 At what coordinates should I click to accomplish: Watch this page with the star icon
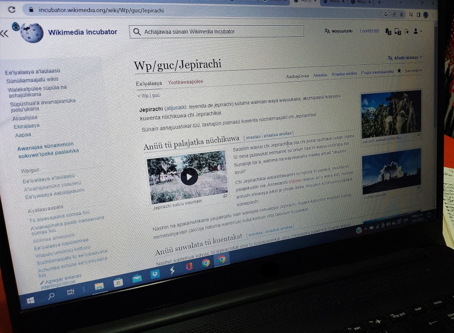point(399,71)
